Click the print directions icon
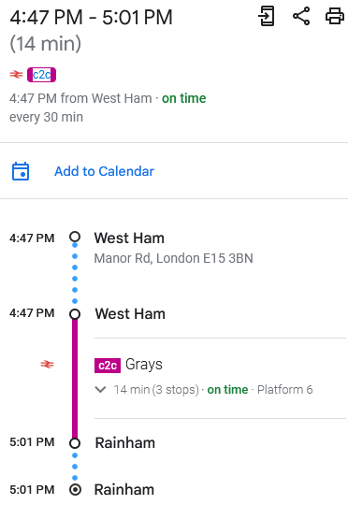Image resolution: width=348 pixels, height=519 pixels. [x=335, y=16]
